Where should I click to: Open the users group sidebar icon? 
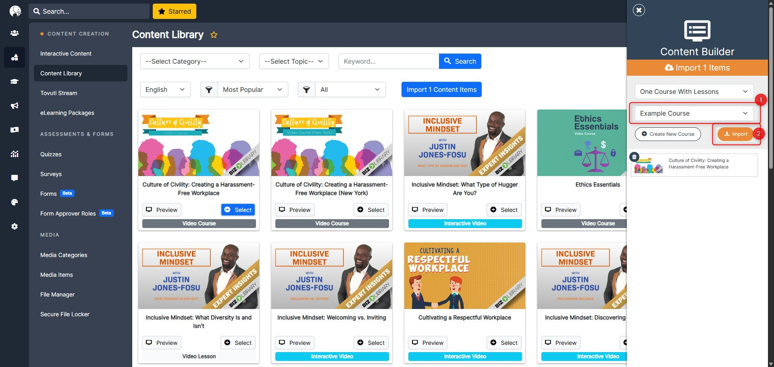point(15,33)
